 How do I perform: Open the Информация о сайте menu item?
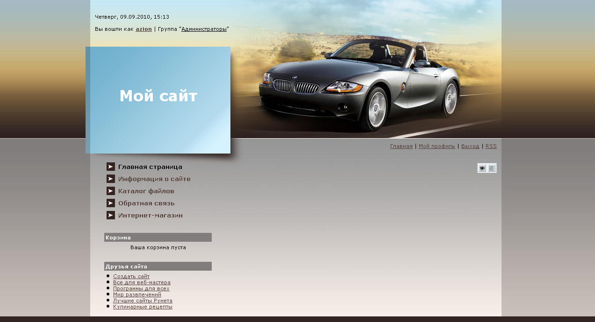pyautogui.click(x=154, y=179)
